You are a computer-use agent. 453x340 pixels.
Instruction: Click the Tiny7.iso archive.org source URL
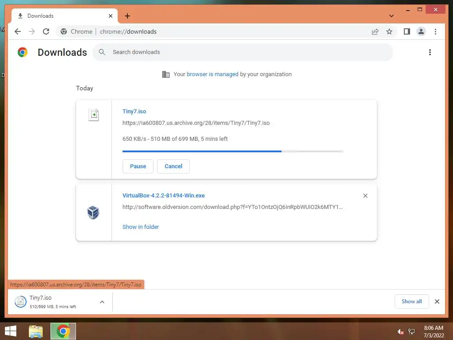(x=196, y=123)
